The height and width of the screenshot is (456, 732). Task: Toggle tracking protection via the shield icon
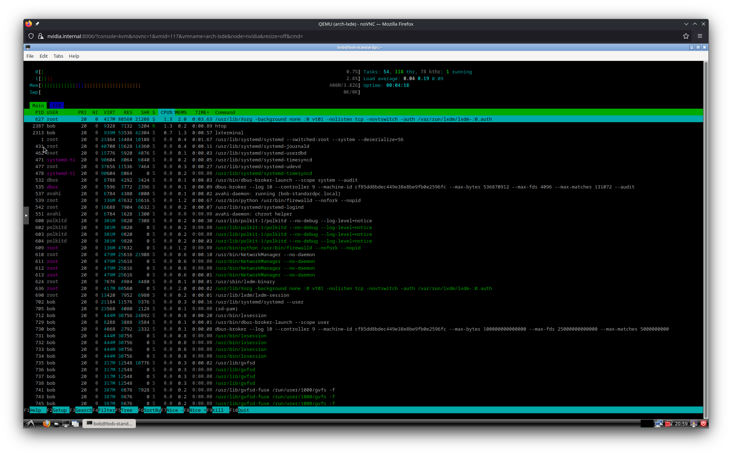click(x=31, y=36)
